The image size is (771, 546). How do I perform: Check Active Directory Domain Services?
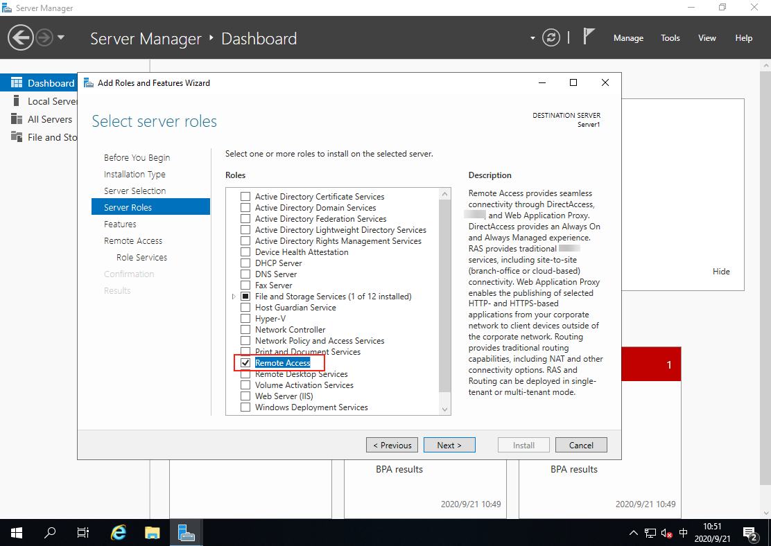(245, 208)
